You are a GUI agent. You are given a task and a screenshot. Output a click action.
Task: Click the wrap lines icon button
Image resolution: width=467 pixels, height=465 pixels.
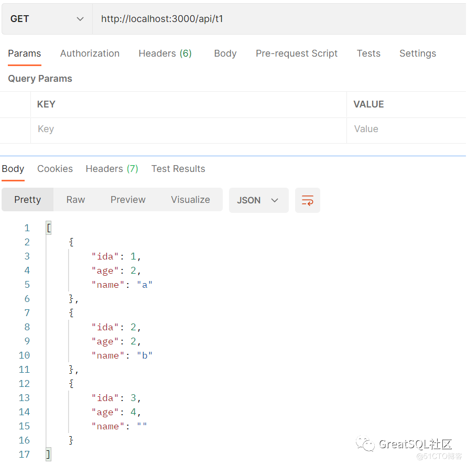[x=308, y=200]
